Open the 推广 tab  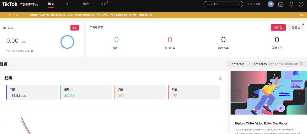(69, 4)
